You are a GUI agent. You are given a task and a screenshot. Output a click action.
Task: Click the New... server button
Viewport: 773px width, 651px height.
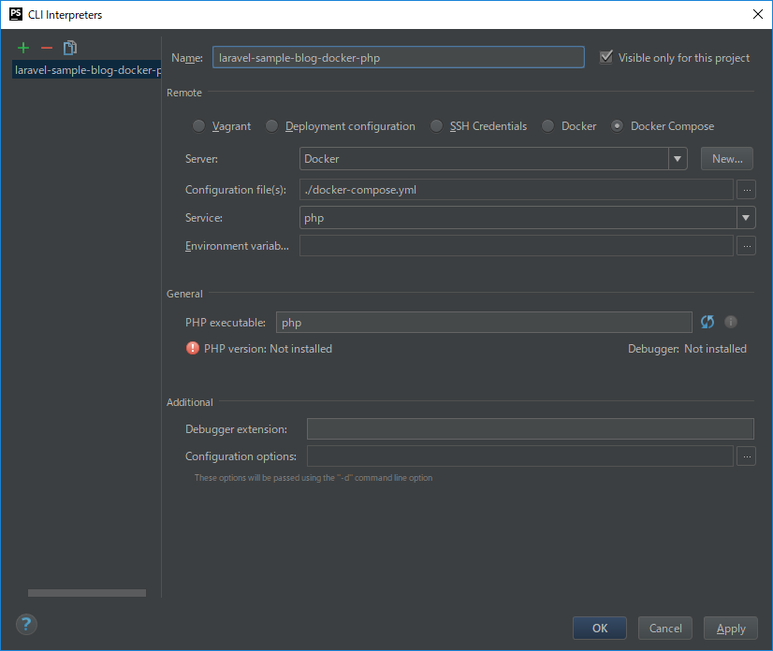(x=727, y=159)
